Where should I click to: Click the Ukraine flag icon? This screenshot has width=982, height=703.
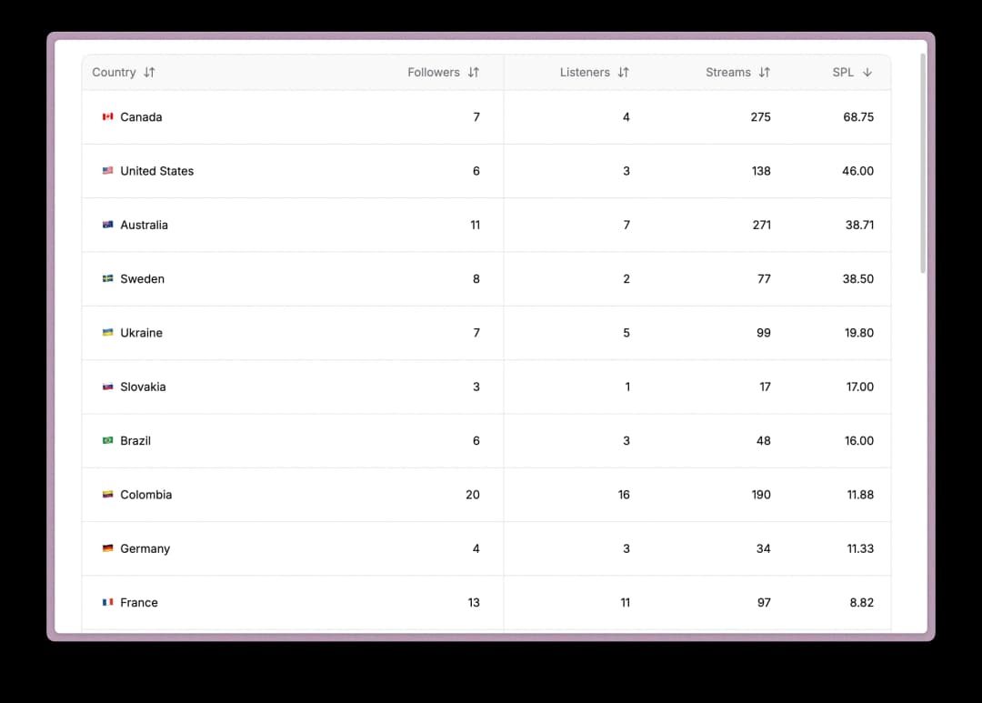click(108, 333)
